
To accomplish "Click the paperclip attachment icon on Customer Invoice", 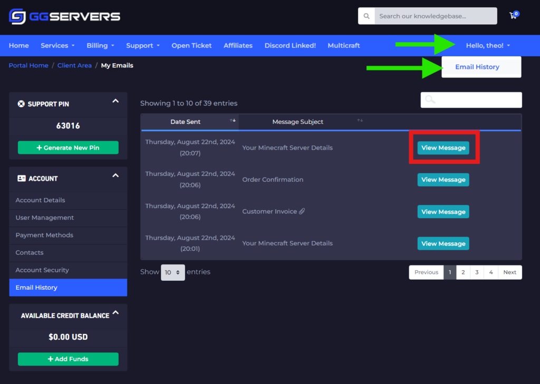I will click(x=302, y=212).
